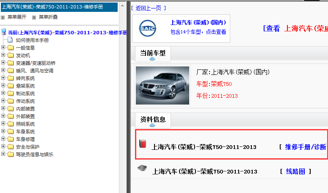Click the 转向系统 folder icon
328x193 pixels.
[11, 78]
